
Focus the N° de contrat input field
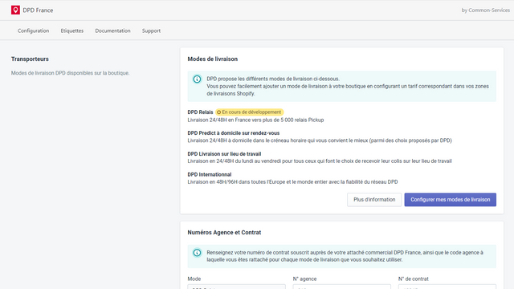[447, 287]
